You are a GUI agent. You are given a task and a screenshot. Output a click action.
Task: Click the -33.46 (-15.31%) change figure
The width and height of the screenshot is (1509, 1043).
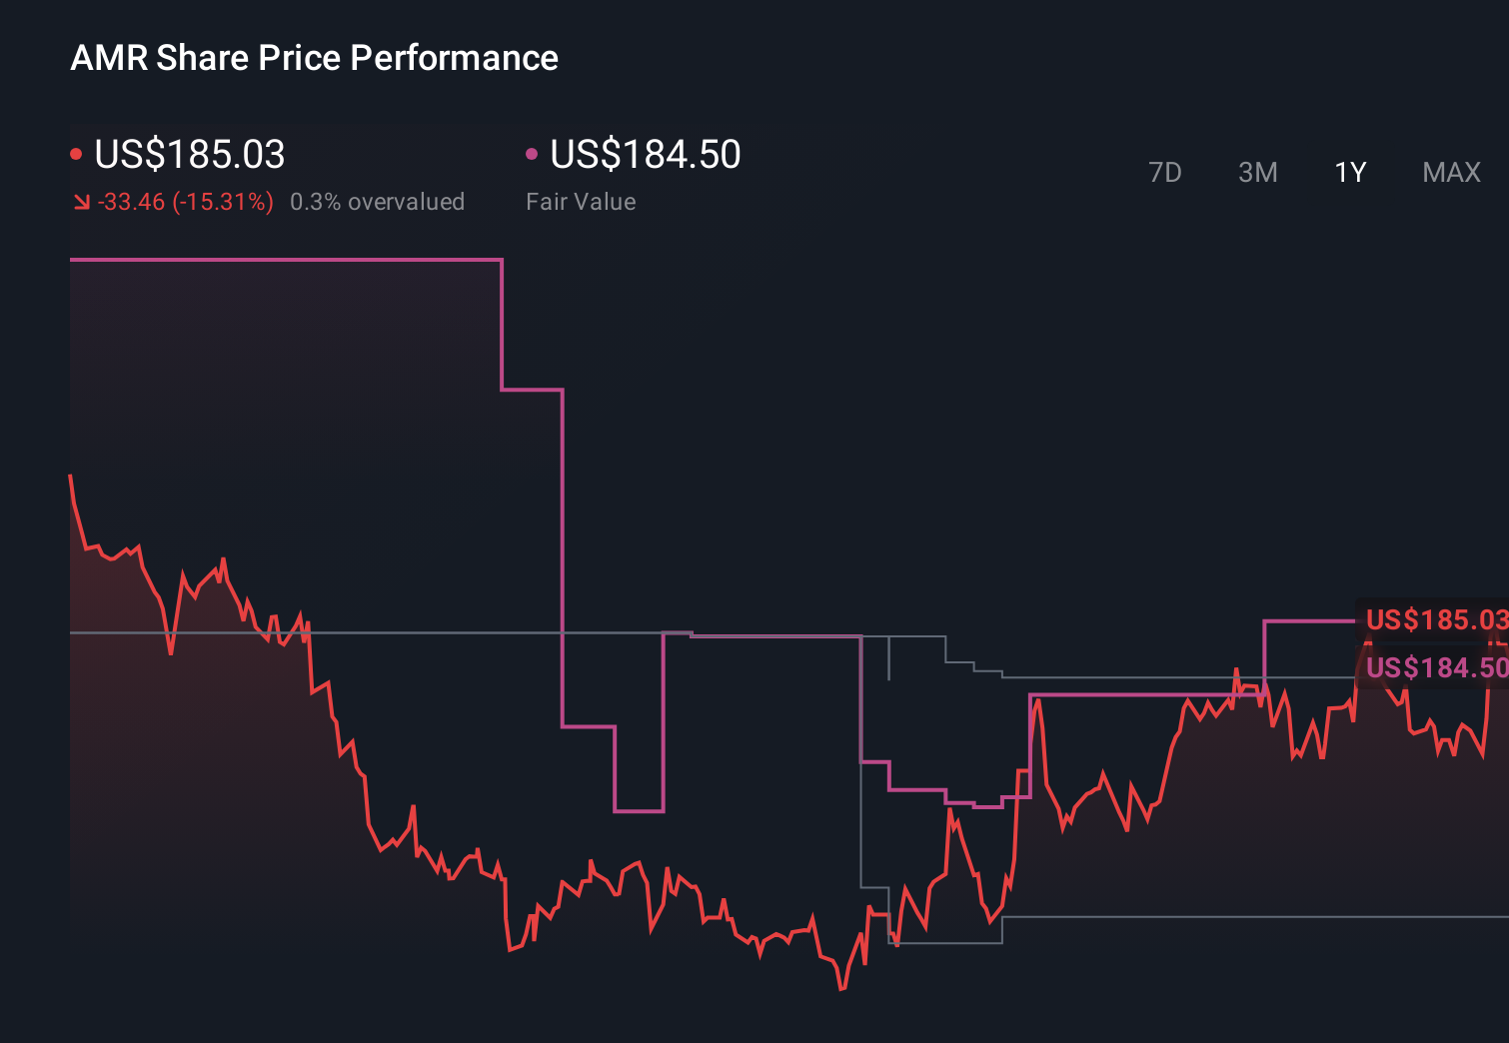tap(185, 202)
